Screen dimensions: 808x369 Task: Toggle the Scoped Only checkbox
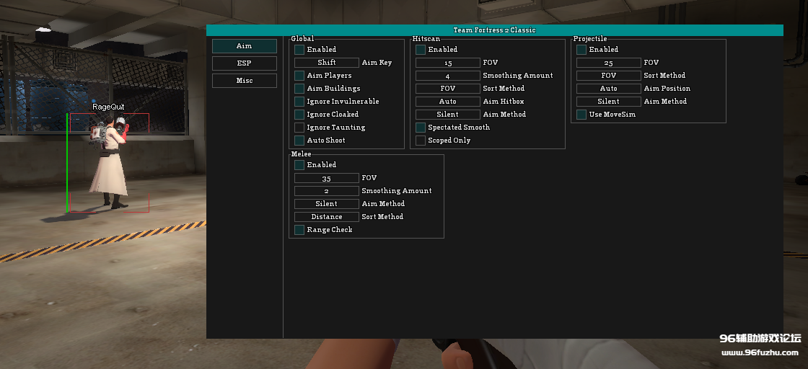click(x=421, y=141)
